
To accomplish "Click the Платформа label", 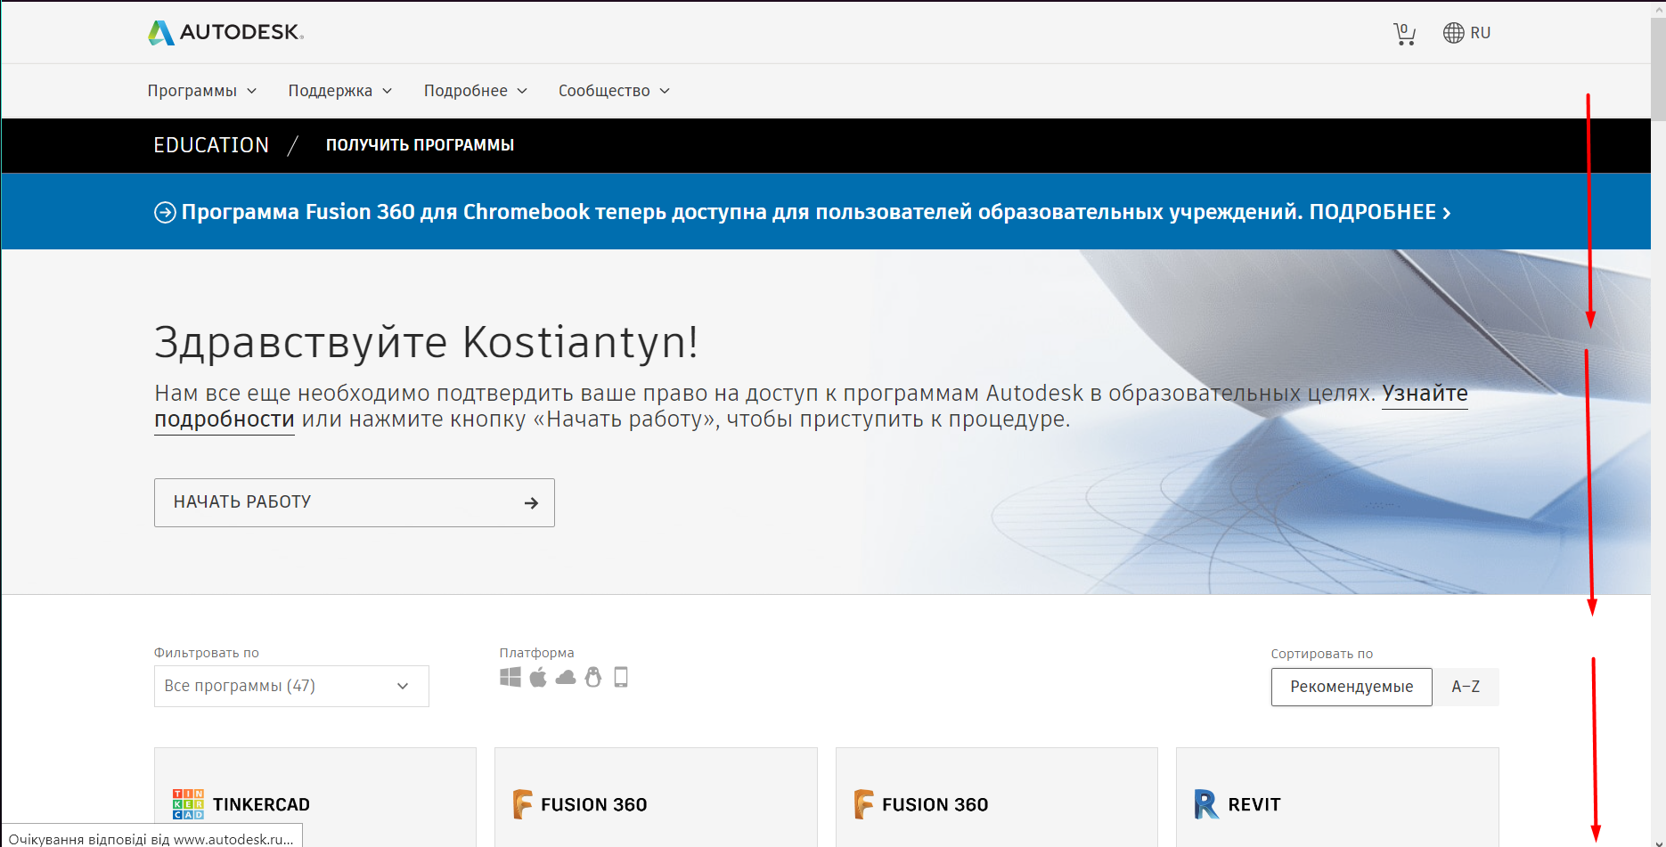I will coord(536,653).
